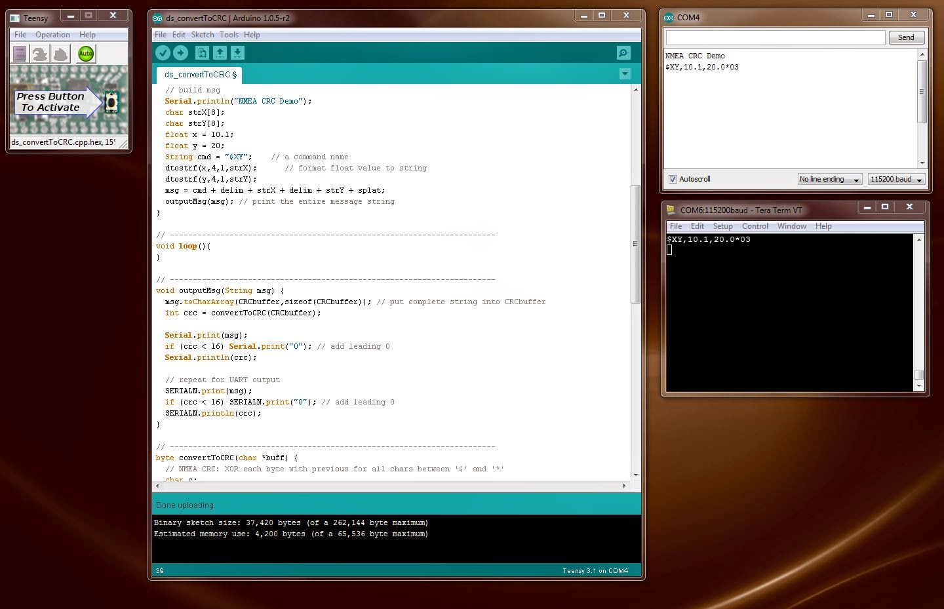Click the Arduino editor vertical scrollbar thumb
This screenshot has width=944, height=609.
click(x=635, y=244)
